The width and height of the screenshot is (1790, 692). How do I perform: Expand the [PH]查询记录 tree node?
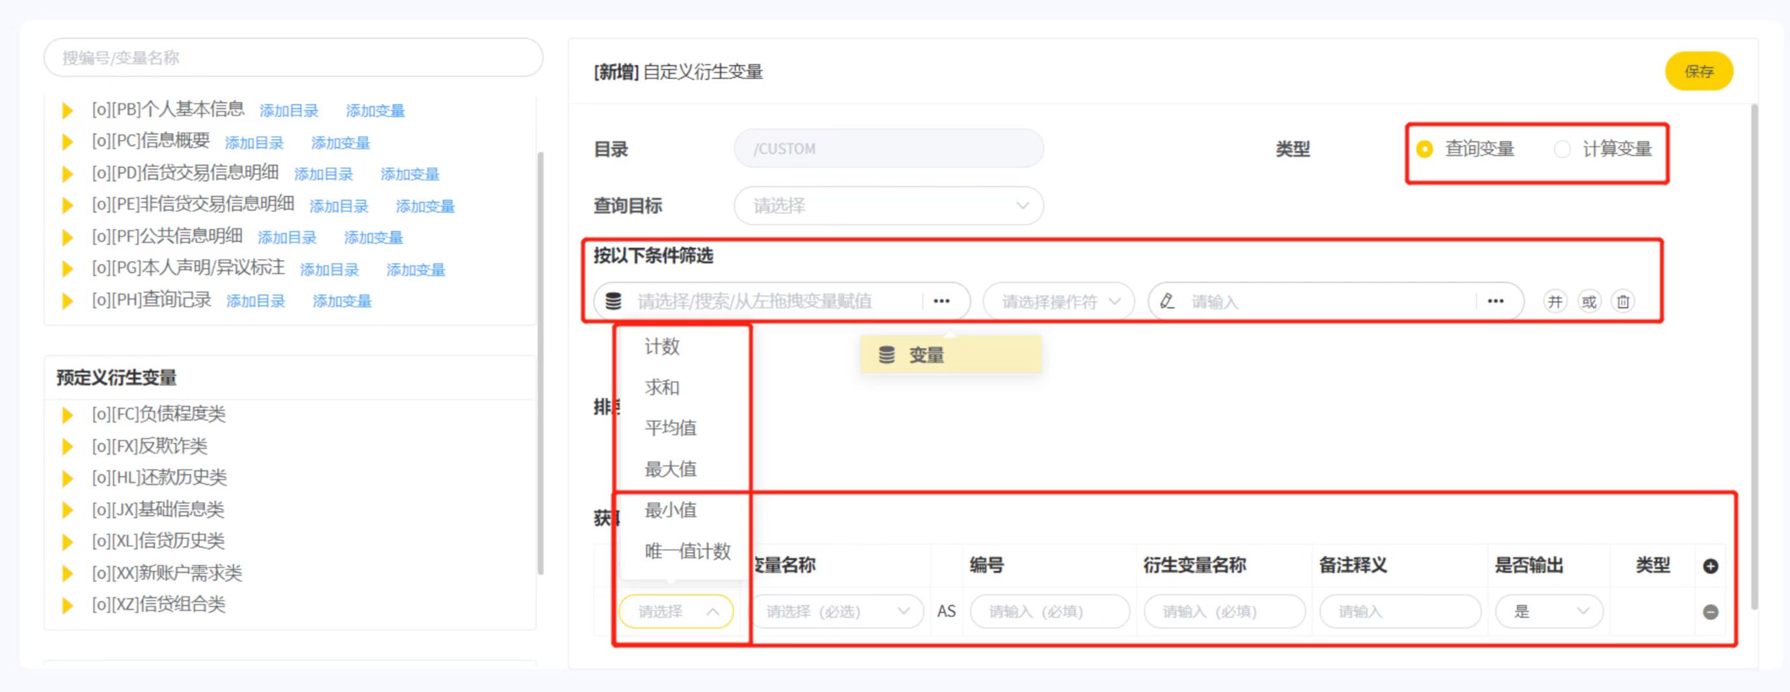[68, 301]
